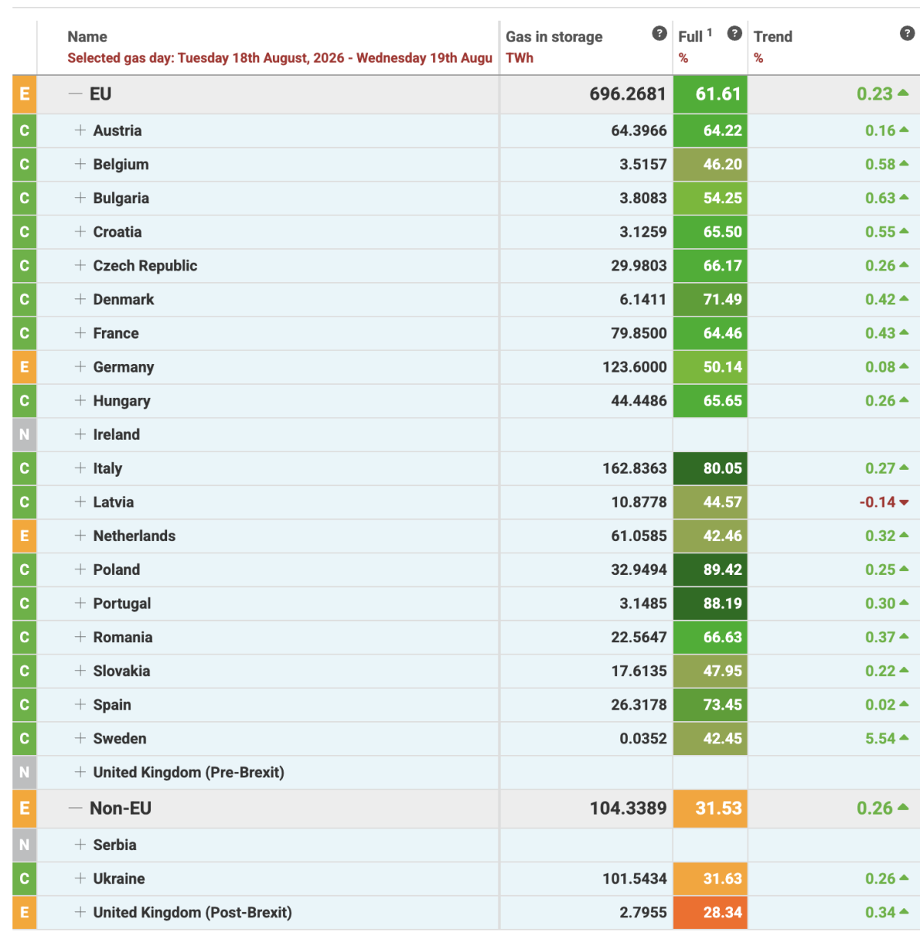
Task: Expand the Belgium row
Action: point(80,164)
